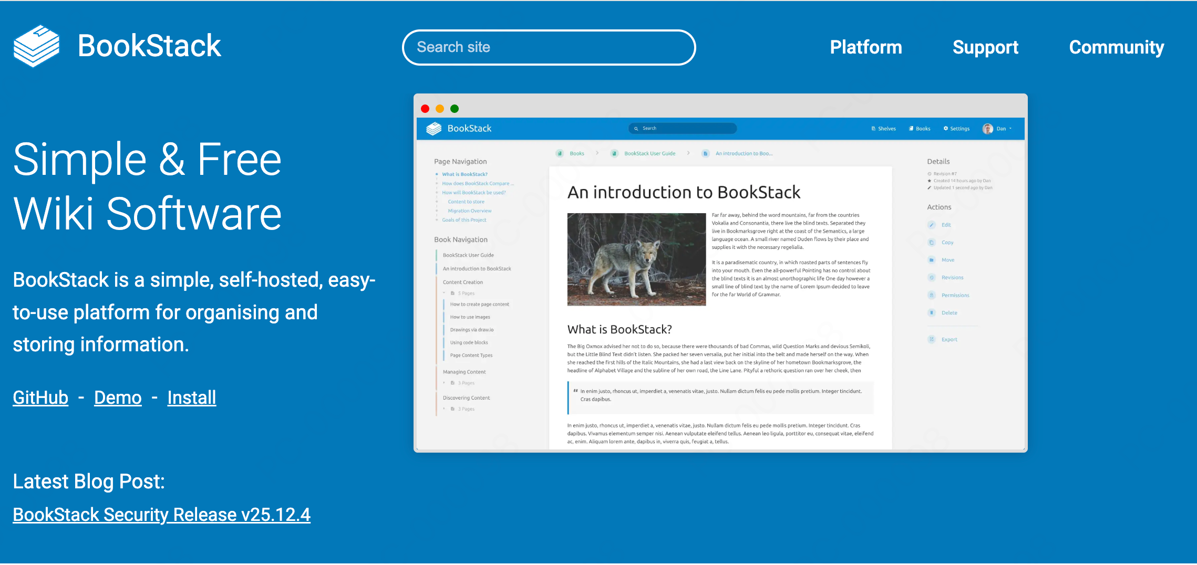Viewport: 1197px width, 565px height.
Task: Open 'Drawings via draw.io' page
Action: [x=471, y=330]
